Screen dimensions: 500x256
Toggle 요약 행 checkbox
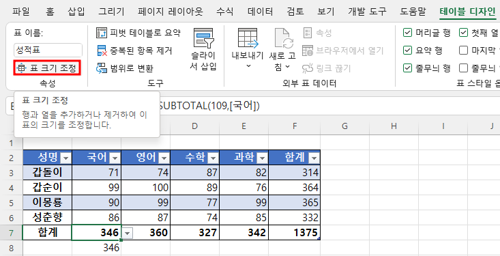tap(407, 51)
